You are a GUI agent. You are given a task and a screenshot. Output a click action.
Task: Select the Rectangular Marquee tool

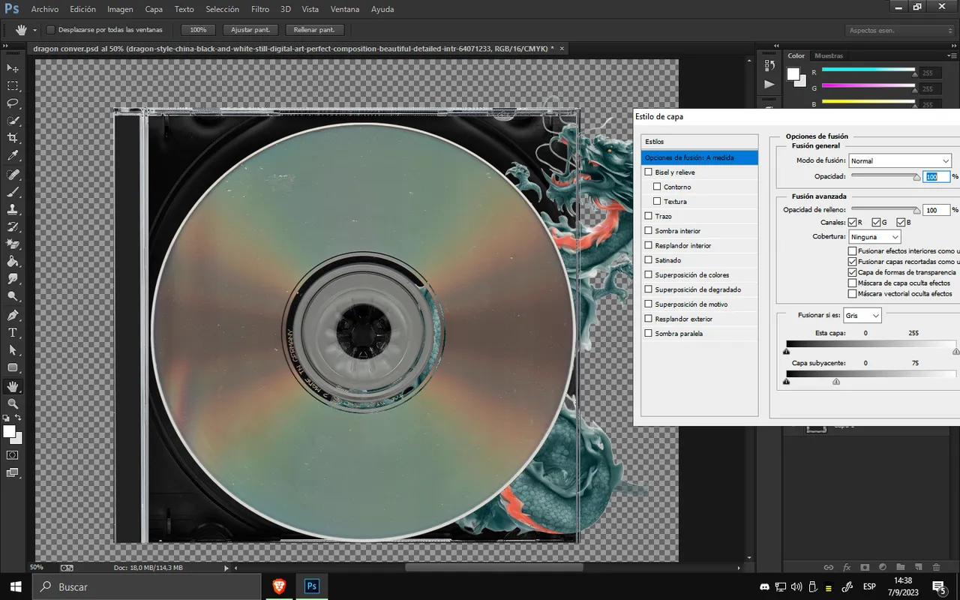point(13,86)
